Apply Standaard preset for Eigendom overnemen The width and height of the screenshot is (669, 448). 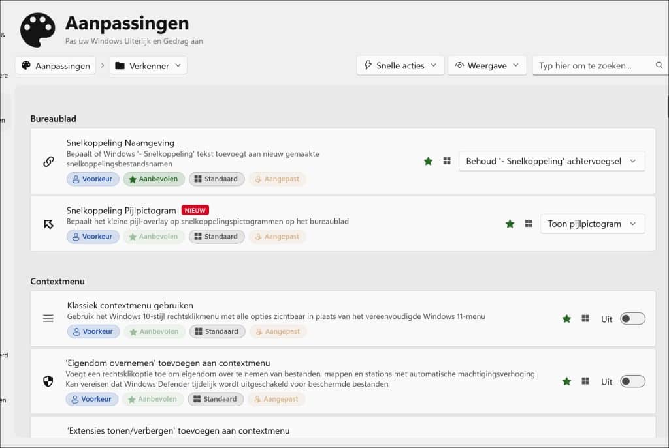216,399
